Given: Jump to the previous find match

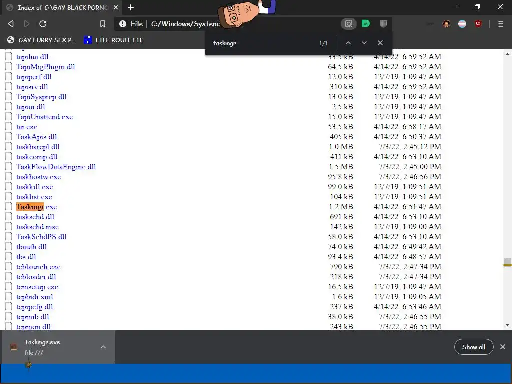Looking at the screenshot, I should tap(348, 43).
